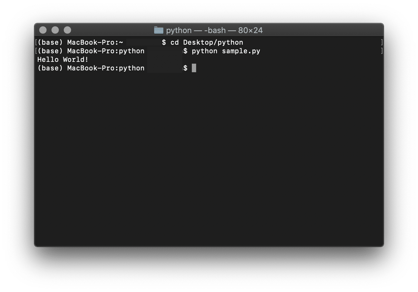Click the leftmost gray close window button
418x292 pixels.
pos(43,30)
